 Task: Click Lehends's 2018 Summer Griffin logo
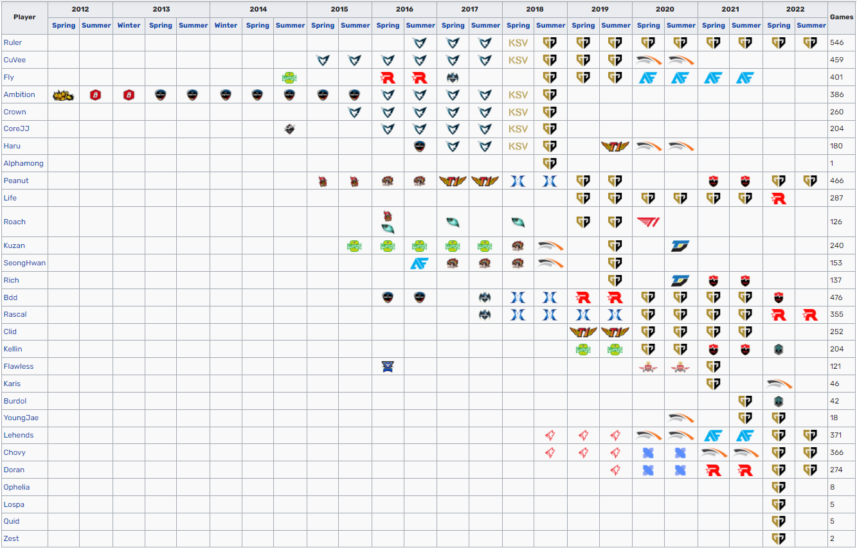click(x=550, y=436)
